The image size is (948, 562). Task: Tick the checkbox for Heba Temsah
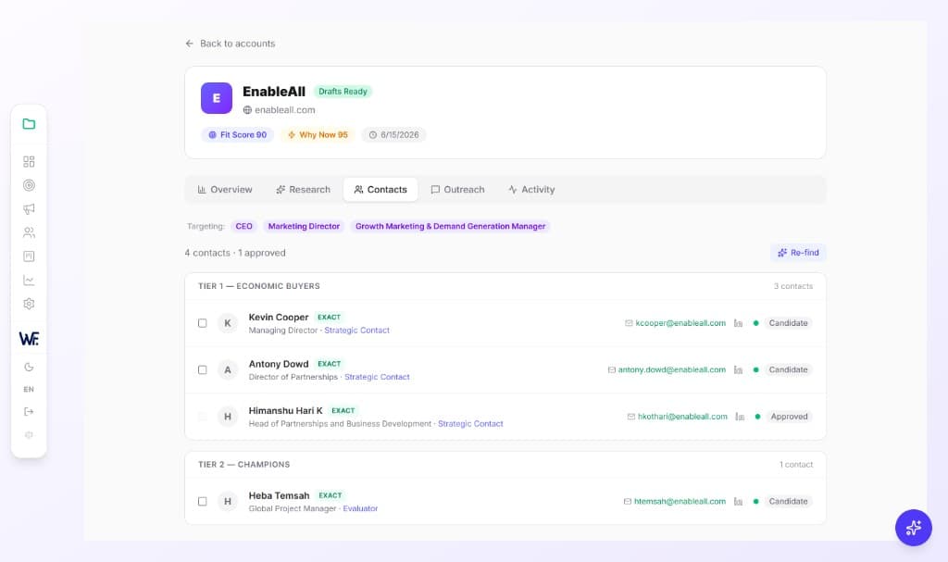tap(203, 502)
